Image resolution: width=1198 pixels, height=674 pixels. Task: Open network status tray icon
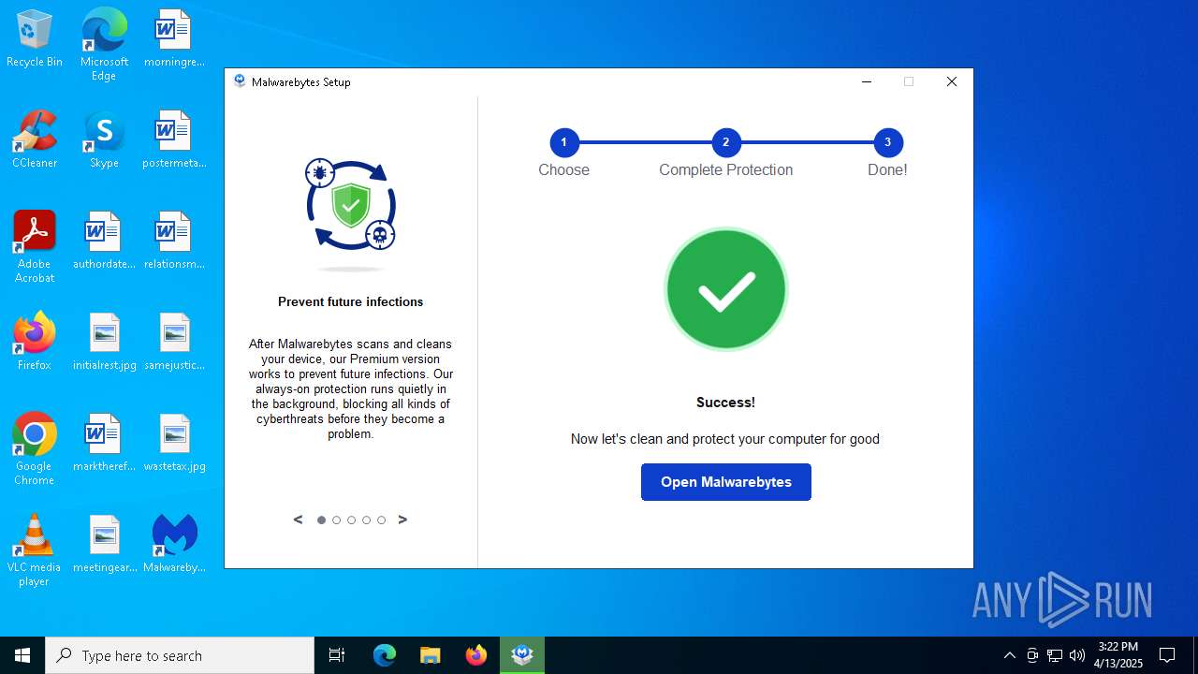coord(1055,655)
